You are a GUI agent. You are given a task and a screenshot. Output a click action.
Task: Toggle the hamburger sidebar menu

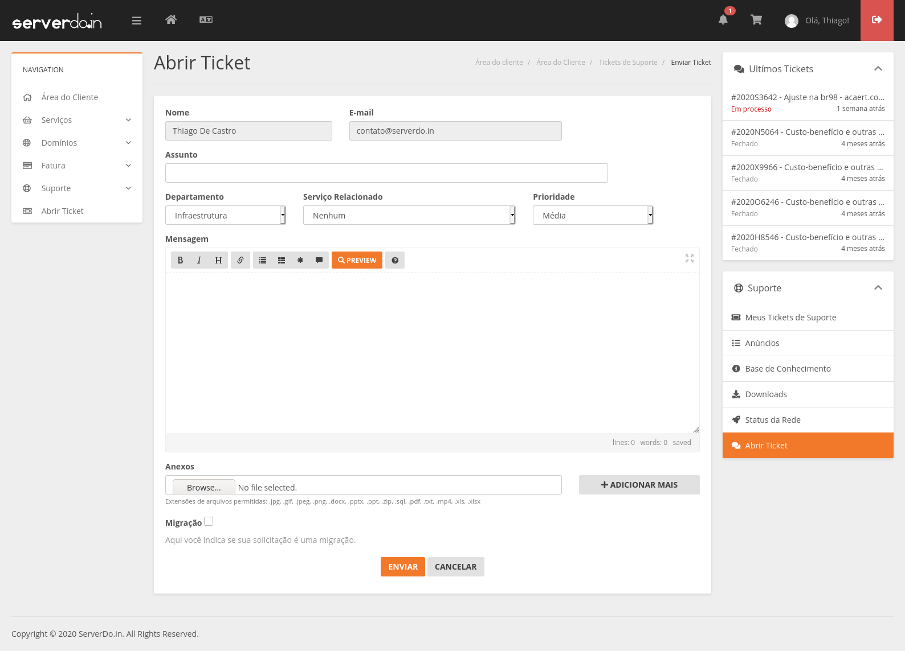(x=136, y=20)
